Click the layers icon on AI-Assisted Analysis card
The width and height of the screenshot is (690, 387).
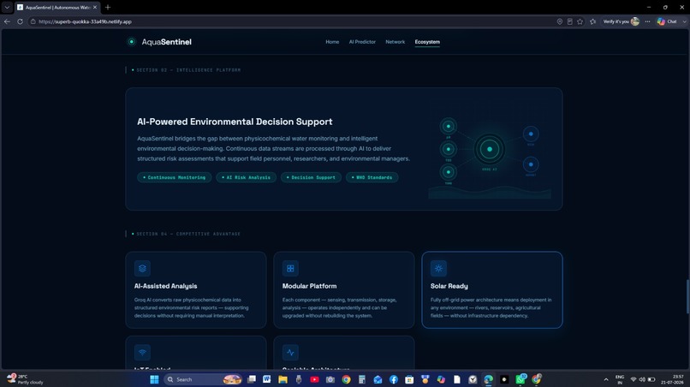point(142,268)
